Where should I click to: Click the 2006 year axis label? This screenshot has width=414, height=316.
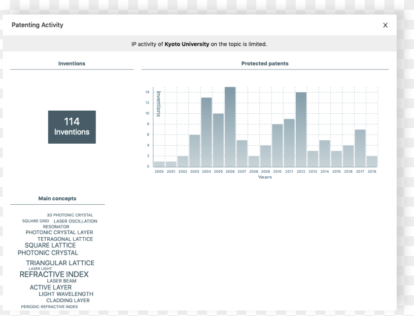230,171
